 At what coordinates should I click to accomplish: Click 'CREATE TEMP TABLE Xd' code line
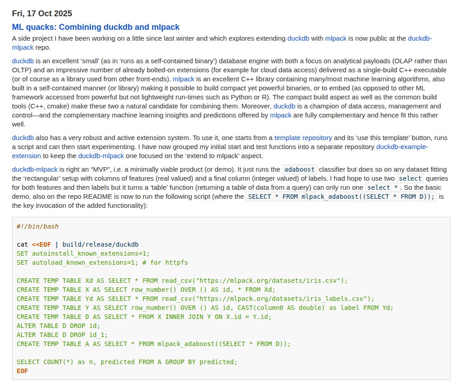[182, 281]
